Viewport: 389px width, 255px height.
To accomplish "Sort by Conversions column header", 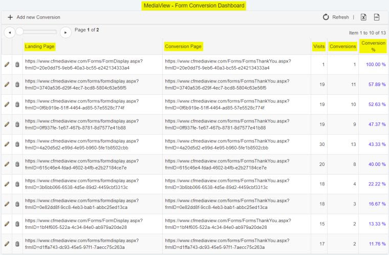I will click(342, 47).
